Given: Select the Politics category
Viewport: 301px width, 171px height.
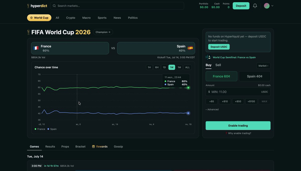Looking at the screenshot, I should tap(133, 18).
